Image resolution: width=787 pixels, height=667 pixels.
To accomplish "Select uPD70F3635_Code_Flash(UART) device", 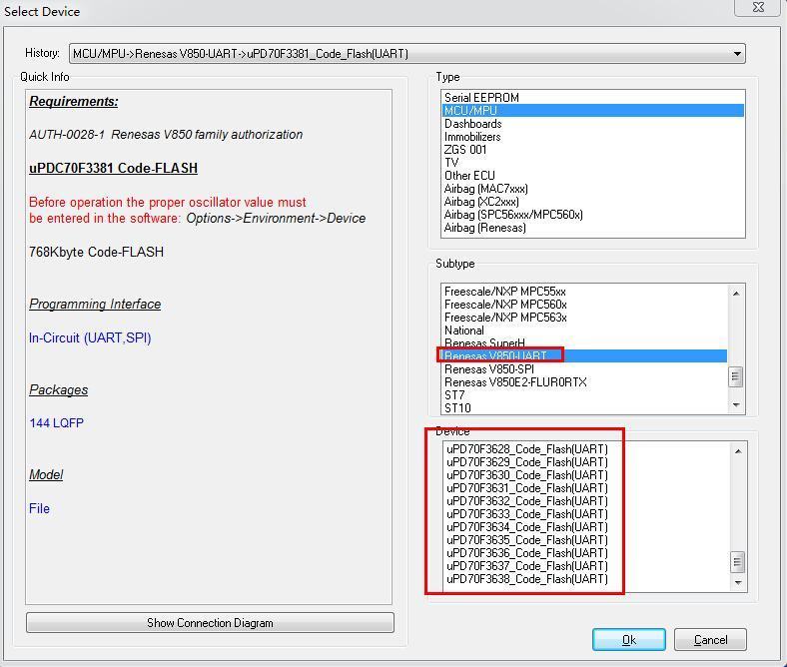I will pos(586,540).
